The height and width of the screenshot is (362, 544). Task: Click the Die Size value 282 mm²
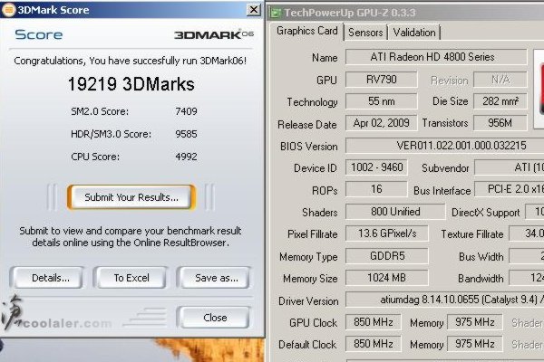[500, 101]
